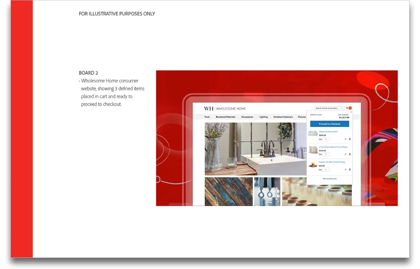
Task: Edit the Organic Soy Wax Candle item
Action: [x=345, y=169]
